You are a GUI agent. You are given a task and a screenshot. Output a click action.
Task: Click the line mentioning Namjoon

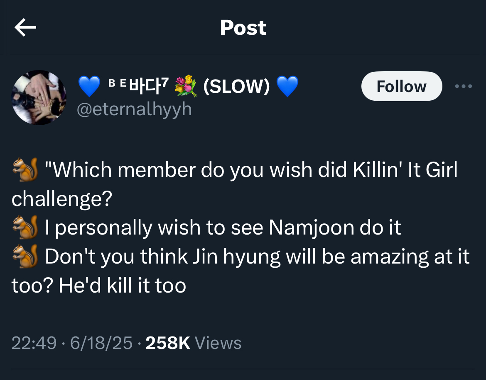point(223,228)
